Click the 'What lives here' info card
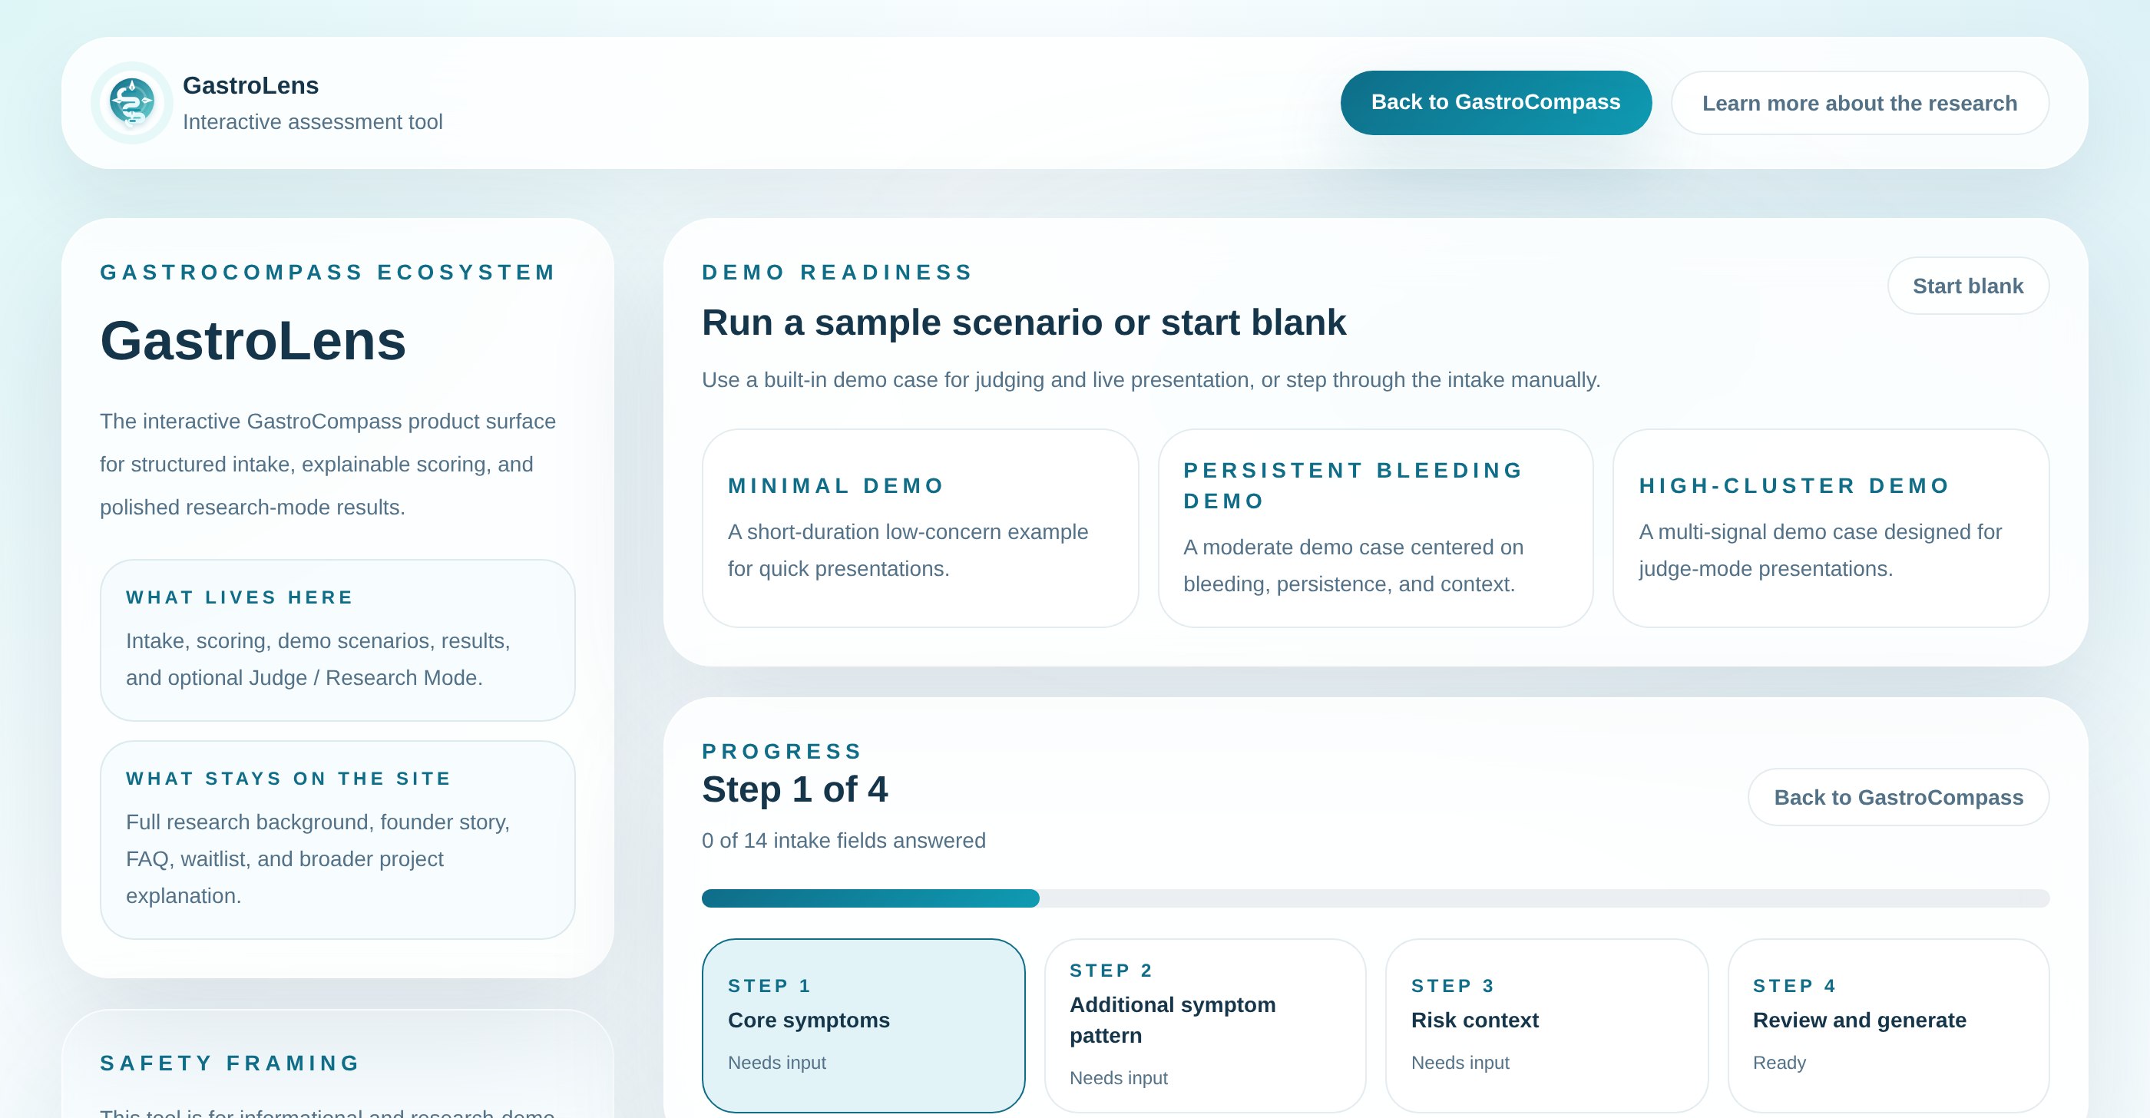Screen dimensions: 2150x1118 click(x=337, y=640)
